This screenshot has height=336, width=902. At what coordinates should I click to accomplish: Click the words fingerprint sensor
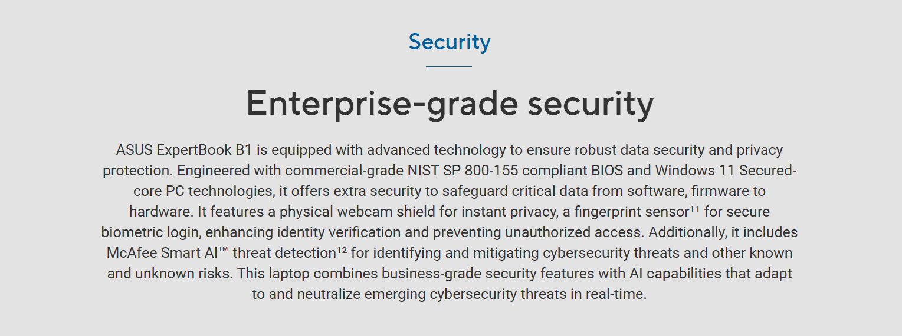[x=627, y=212]
